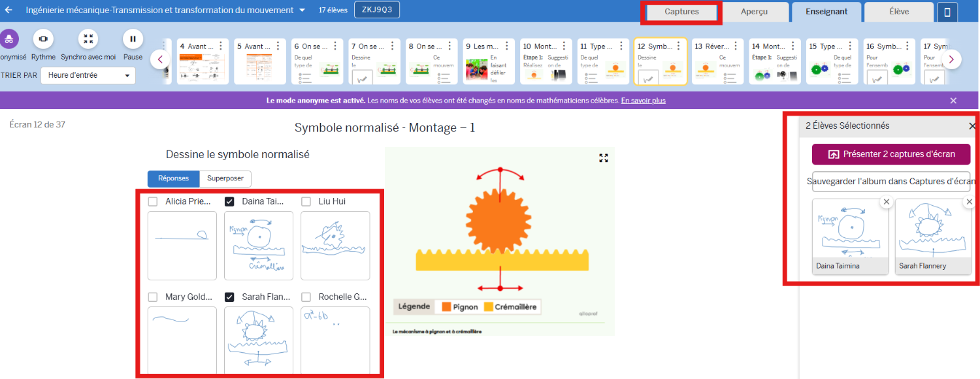Open options menu for screen 12
The width and height of the screenshot is (980, 379).
[678, 46]
